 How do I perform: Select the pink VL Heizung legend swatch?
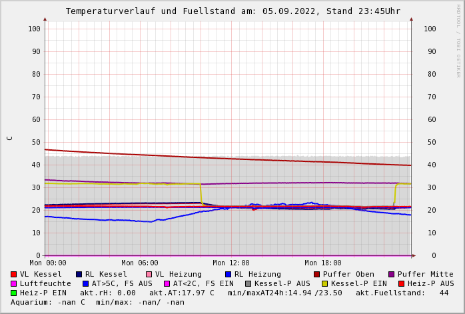149,274
